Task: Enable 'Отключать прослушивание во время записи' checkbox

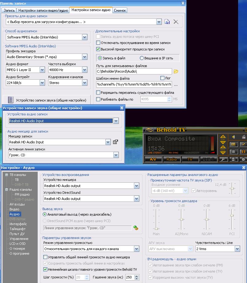Action: point(98,43)
